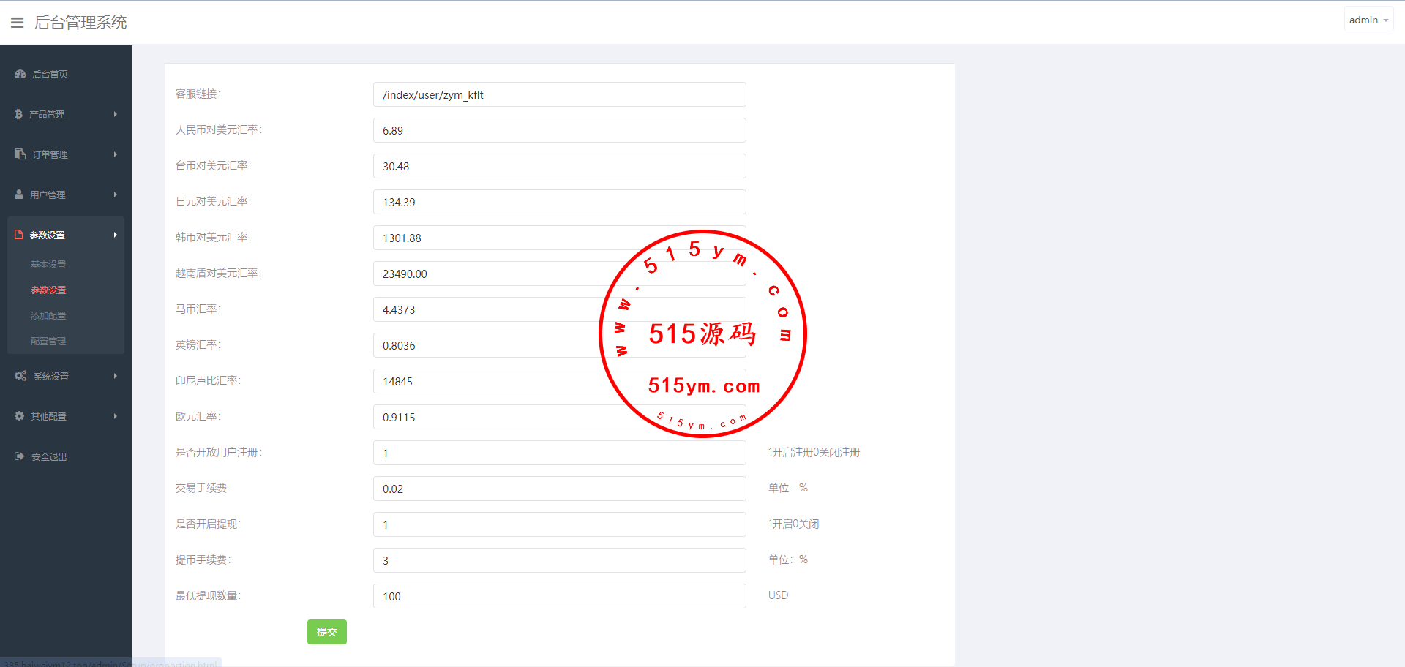Viewport: 1405px width, 667px height.
Task: Collapse the 参数设置 menu arrow
Action: [116, 235]
